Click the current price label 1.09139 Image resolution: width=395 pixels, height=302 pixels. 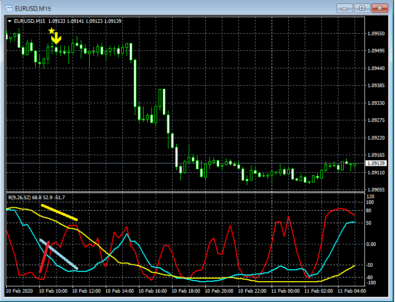pos(376,163)
